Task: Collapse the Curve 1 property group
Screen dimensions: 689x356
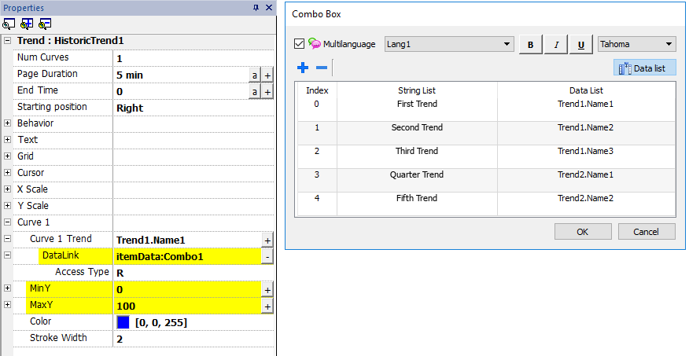Action: pyautogui.click(x=8, y=222)
